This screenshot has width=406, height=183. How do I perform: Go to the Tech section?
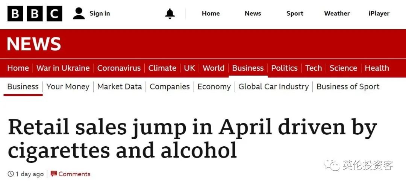pos(313,68)
